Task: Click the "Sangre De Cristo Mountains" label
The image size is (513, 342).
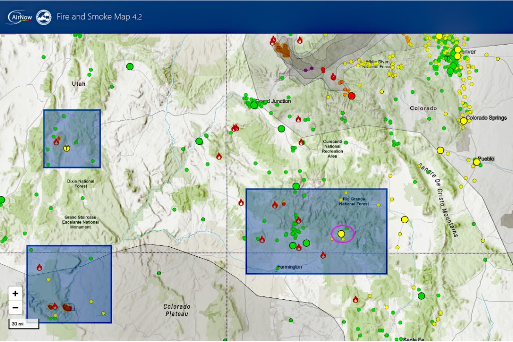Action: click(x=438, y=200)
